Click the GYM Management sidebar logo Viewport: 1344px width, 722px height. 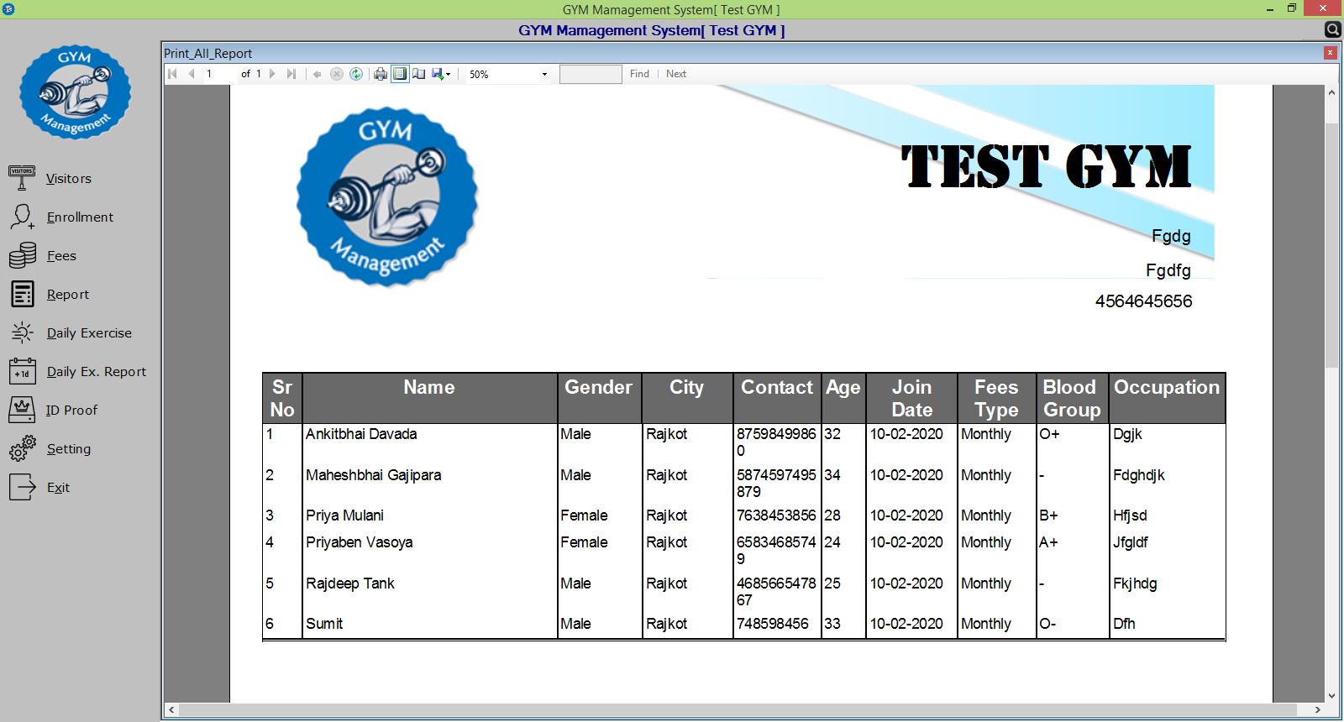(x=76, y=92)
